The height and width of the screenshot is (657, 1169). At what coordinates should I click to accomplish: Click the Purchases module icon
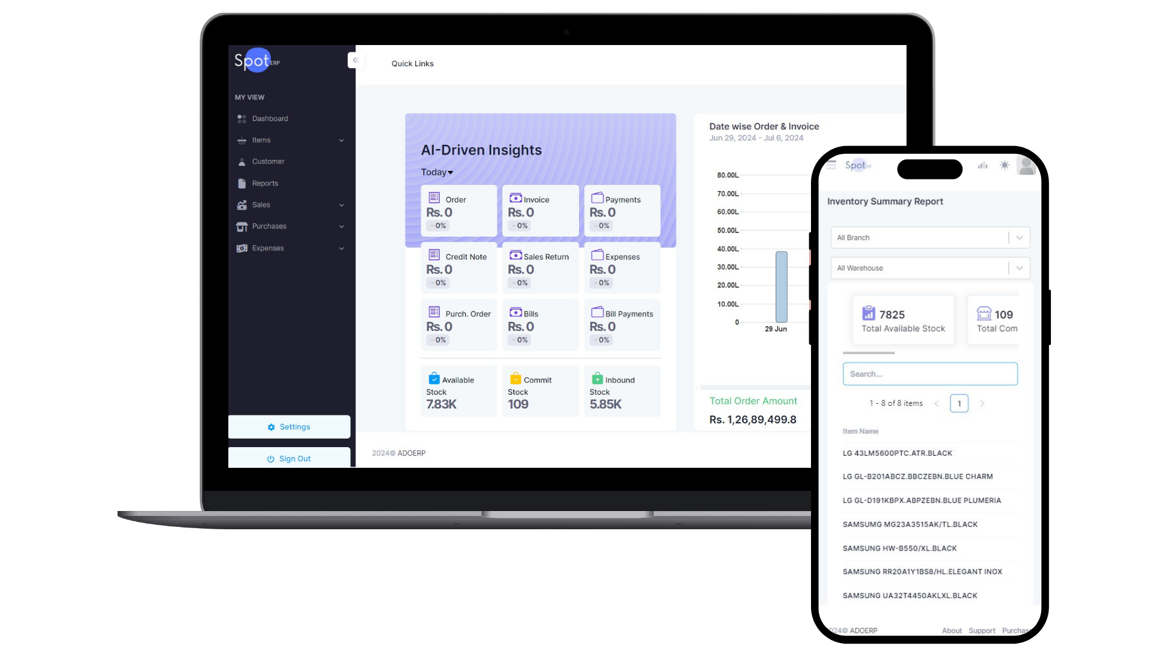[x=241, y=226]
